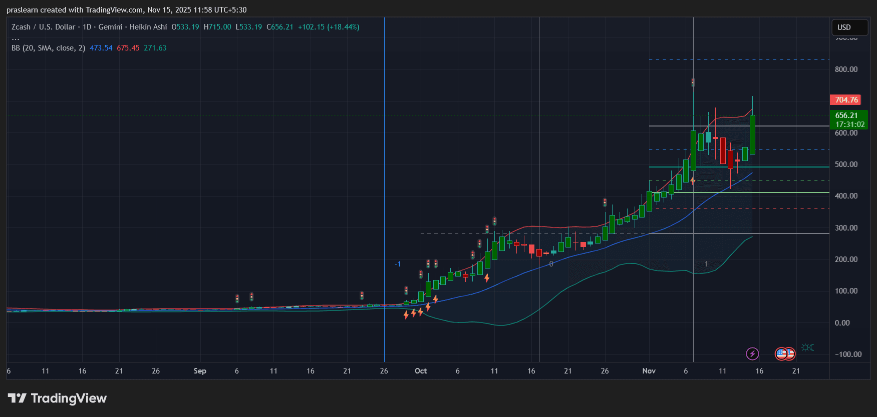The width and height of the screenshot is (877, 417).
Task: Click the traffic light marker above Oct 26 candle
Action: pyautogui.click(x=605, y=202)
